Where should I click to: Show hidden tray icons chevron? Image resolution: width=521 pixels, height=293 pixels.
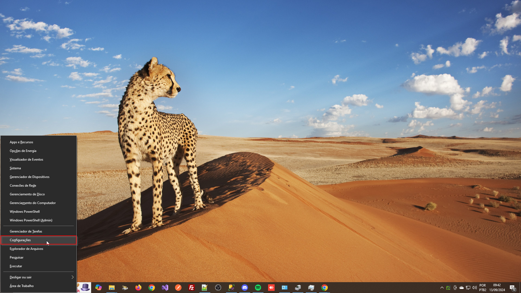tap(442, 288)
